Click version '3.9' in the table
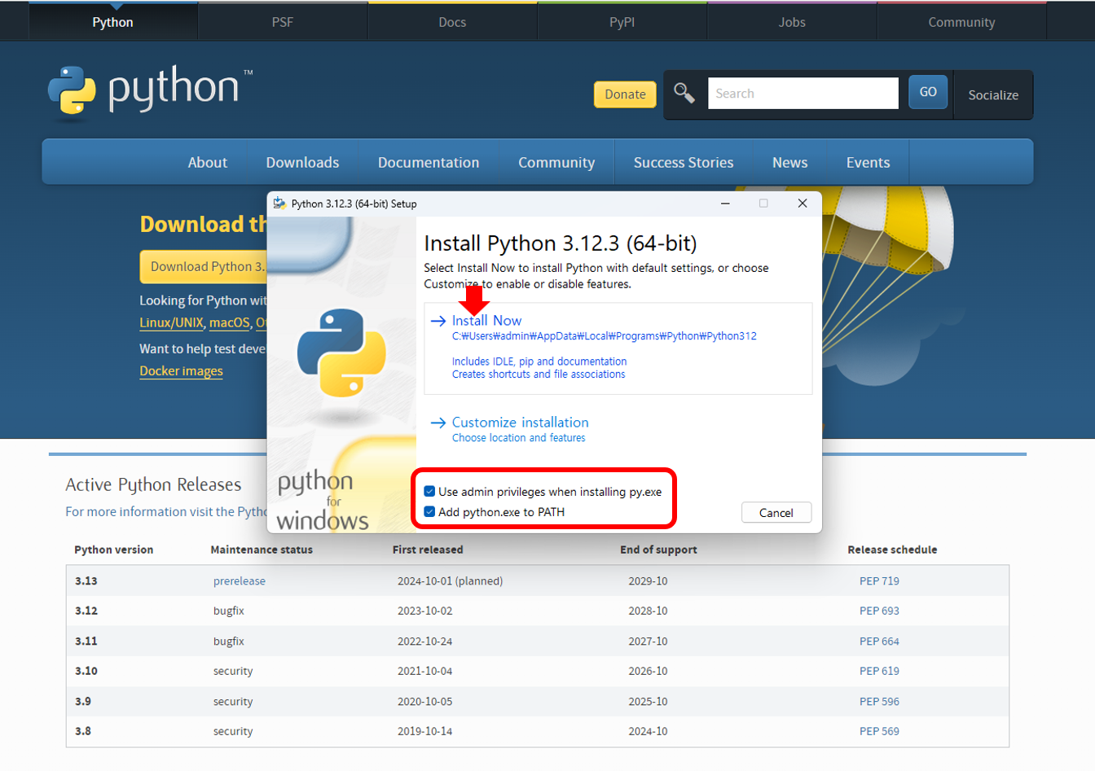Image resolution: width=1095 pixels, height=771 pixels. 83,701
